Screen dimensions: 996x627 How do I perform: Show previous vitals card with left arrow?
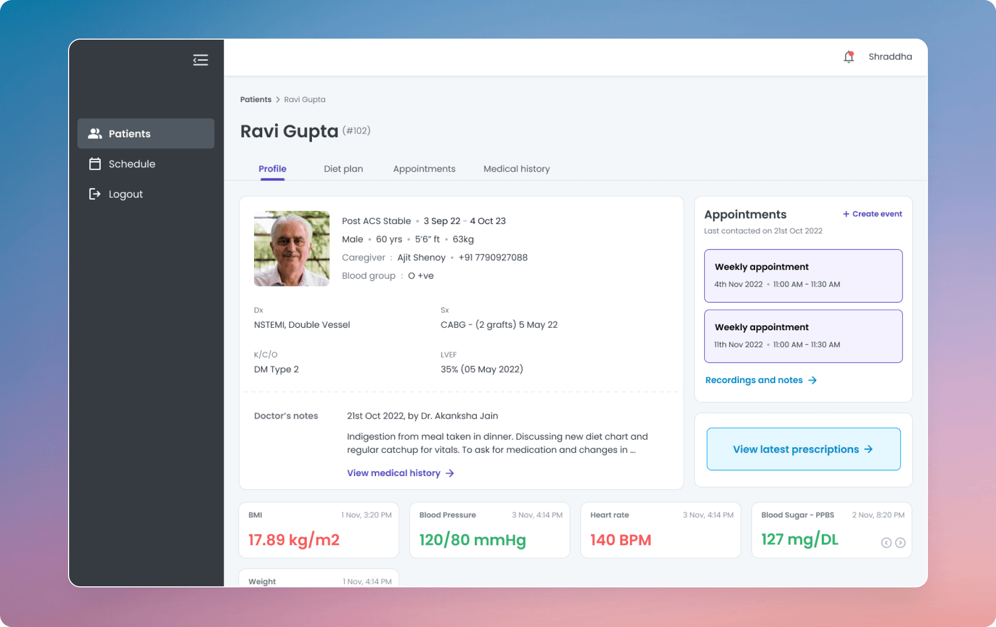tap(886, 543)
